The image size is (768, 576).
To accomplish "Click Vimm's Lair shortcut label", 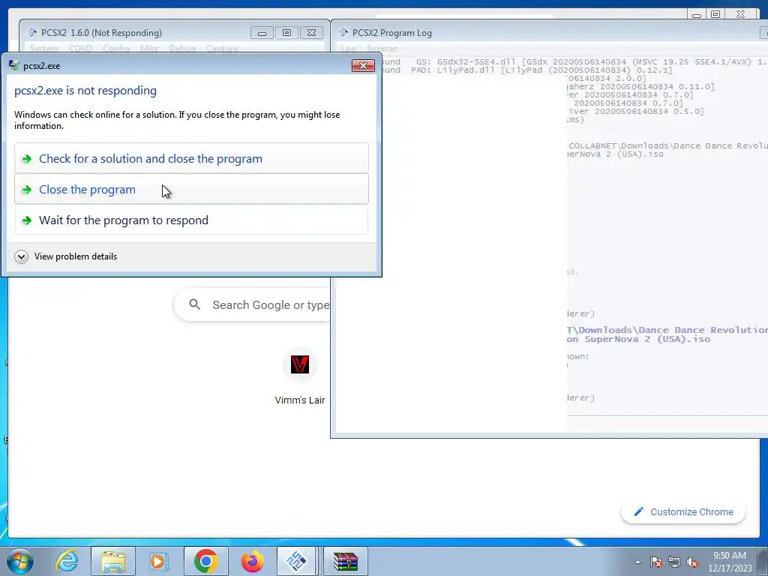I will (300, 400).
